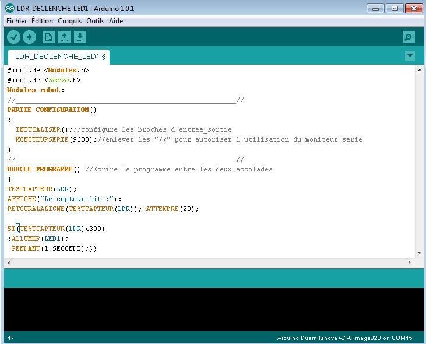Click on the line '#include <Servo.h>'

tap(44, 80)
